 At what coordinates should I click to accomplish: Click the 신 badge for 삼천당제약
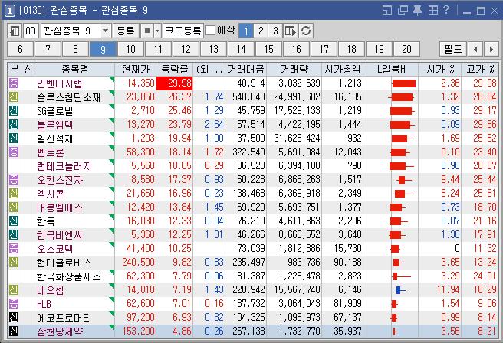coord(14,331)
